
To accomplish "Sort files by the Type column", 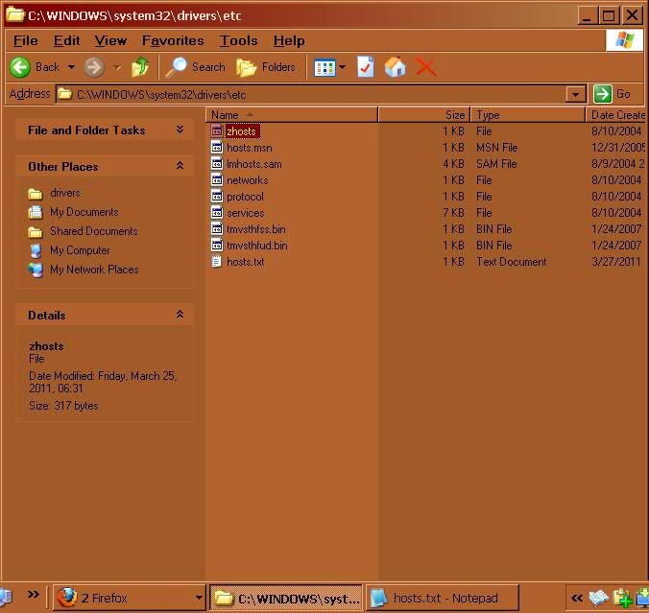I will pyautogui.click(x=528, y=114).
